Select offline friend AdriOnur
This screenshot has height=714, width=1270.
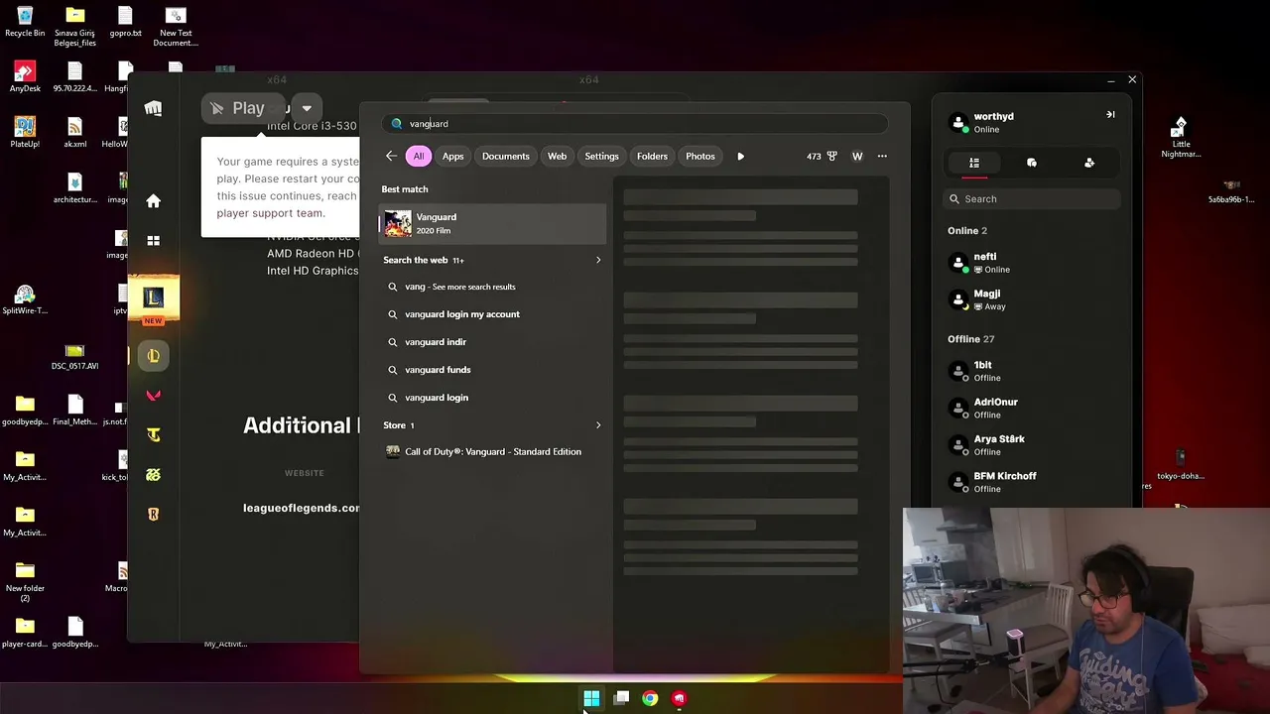[1032, 408]
